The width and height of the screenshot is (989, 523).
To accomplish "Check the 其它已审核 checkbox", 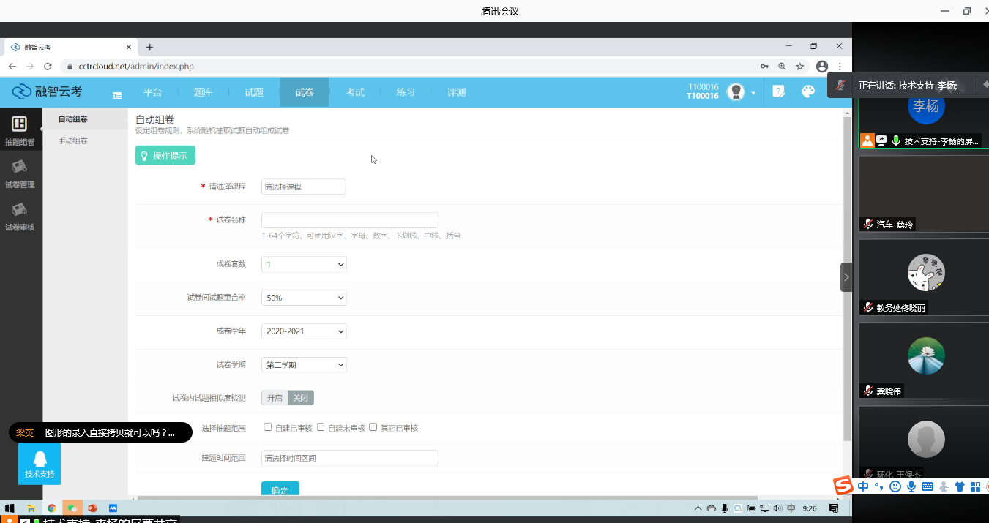I will click(x=373, y=427).
